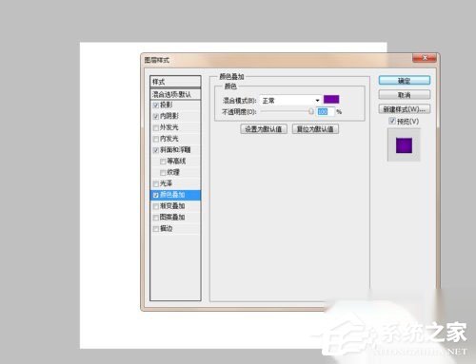Viewport: 476px width, 364px height.
Task: Toggle the 内阴影 inner shadow checkbox
Action: (x=155, y=116)
